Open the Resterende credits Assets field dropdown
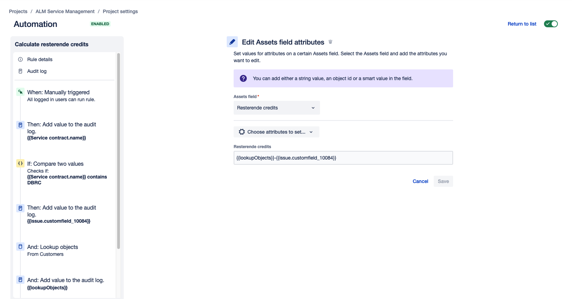 pos(277,108)
